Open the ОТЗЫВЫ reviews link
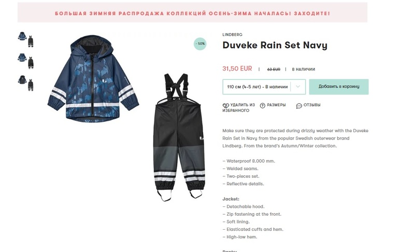 [312, 105]
